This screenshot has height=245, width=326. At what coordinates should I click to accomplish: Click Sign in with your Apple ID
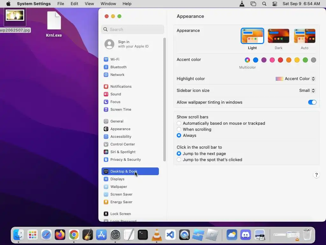tap(130, 44)
